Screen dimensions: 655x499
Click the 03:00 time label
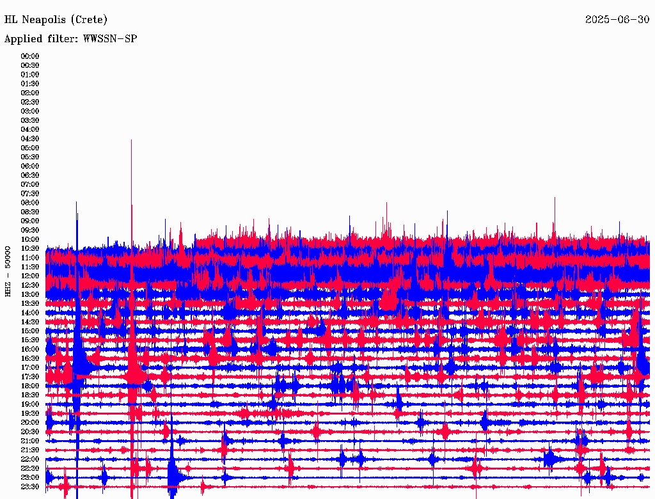pyautogui.click(x=30, y=111)
